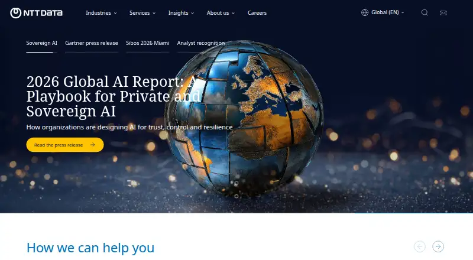Screen dimensions: 473x260
Task: Click the globe language icon
Action: [x=365, y=12]
